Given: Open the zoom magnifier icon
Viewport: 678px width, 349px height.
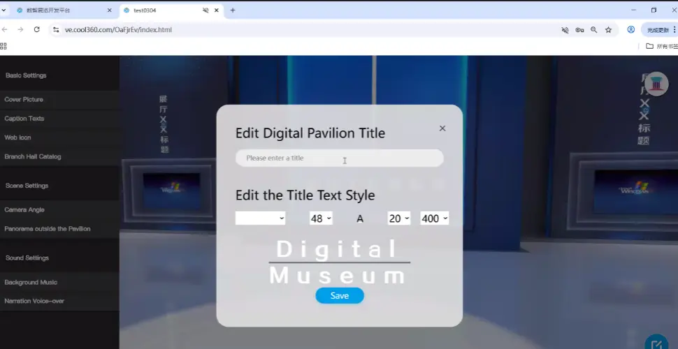Looking at the screenshot, I should 593,30.
